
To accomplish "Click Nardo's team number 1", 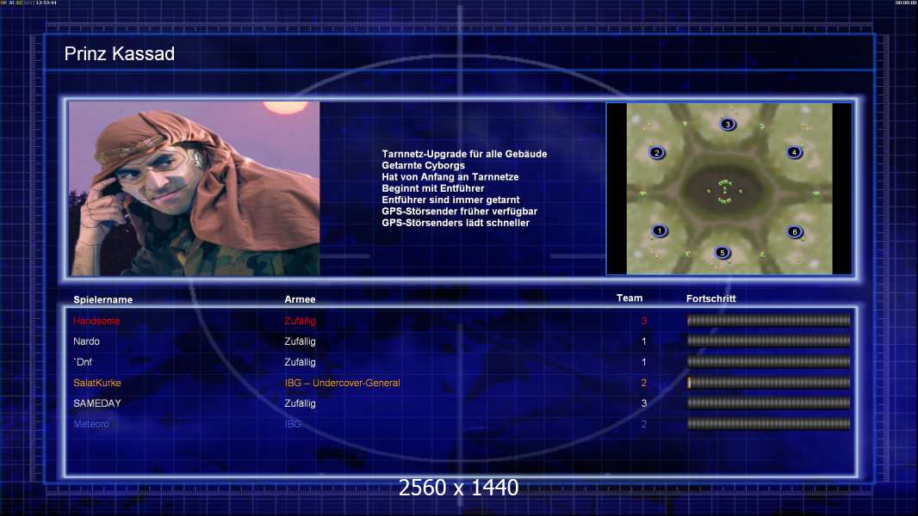I will (x=644, y=341).
